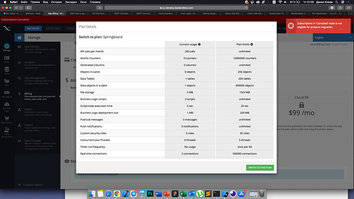
Task: Open Export in manage sidebar
Action: click(x=37, y=112)
